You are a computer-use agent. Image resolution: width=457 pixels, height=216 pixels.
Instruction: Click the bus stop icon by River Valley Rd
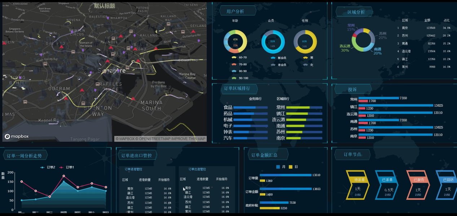45,64
